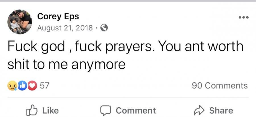Open the August 21, 2018 timestamp

[x=65, y=28]
